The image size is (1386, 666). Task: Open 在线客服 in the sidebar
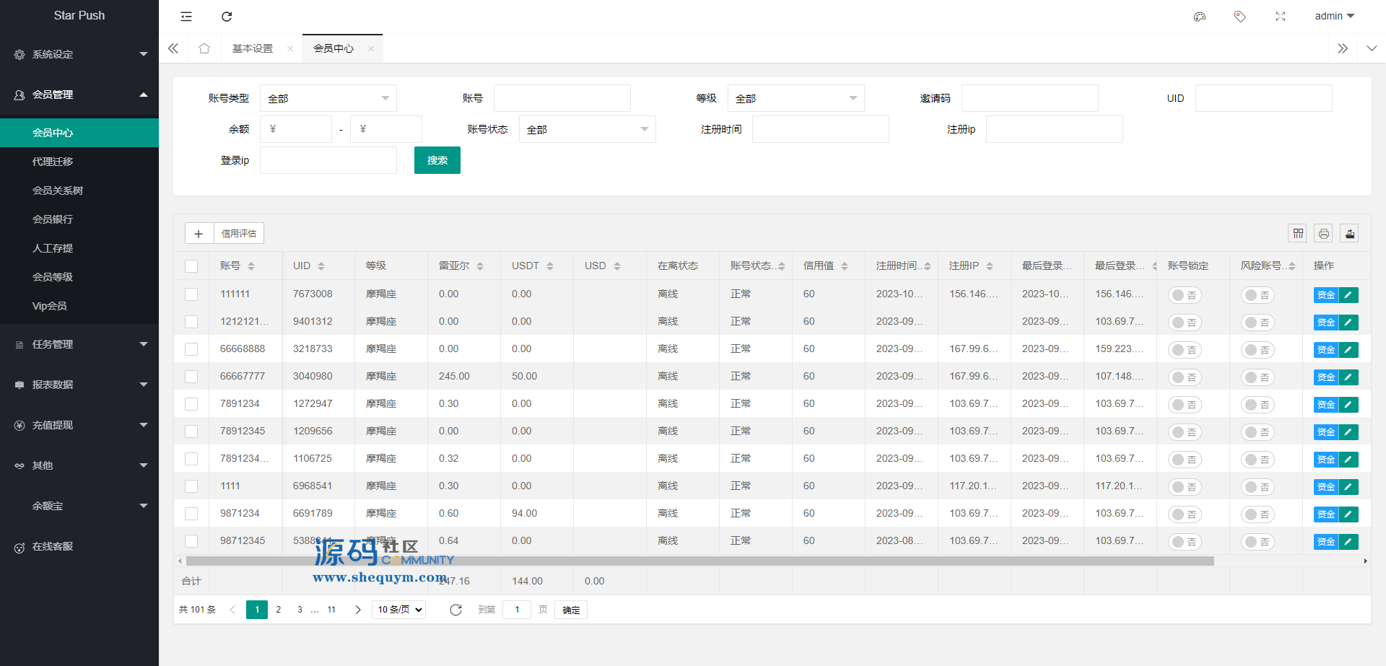click(79, 546)
